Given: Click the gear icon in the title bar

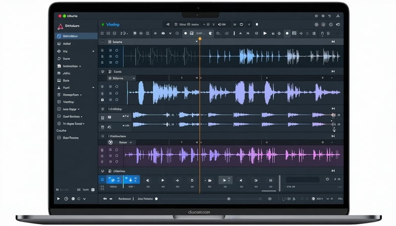Looking at the screenshot, I should coord(323,16).
